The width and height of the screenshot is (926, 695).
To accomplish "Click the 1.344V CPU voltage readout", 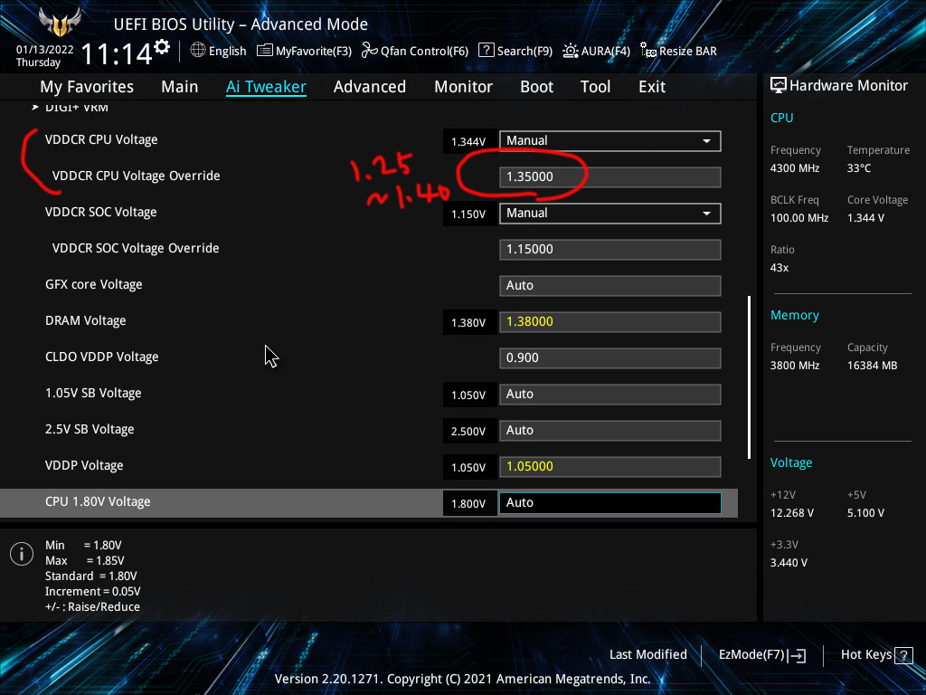I will [x=468, y=142].
